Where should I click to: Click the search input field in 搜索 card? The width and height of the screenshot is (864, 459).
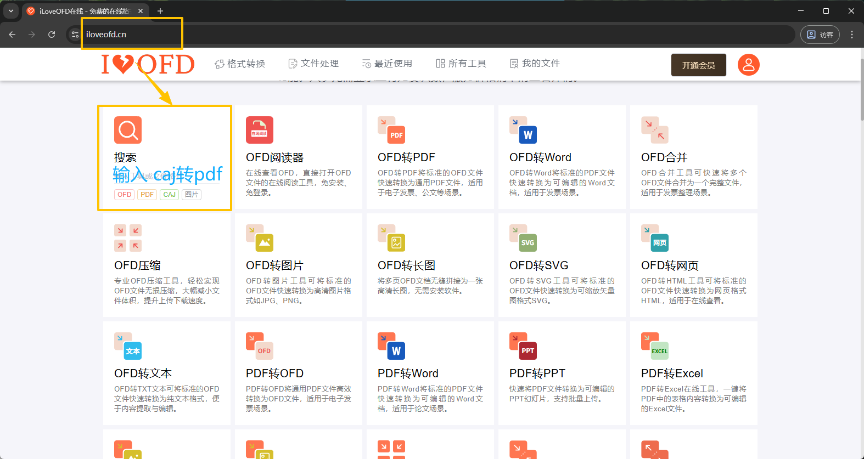coord(167,175)
